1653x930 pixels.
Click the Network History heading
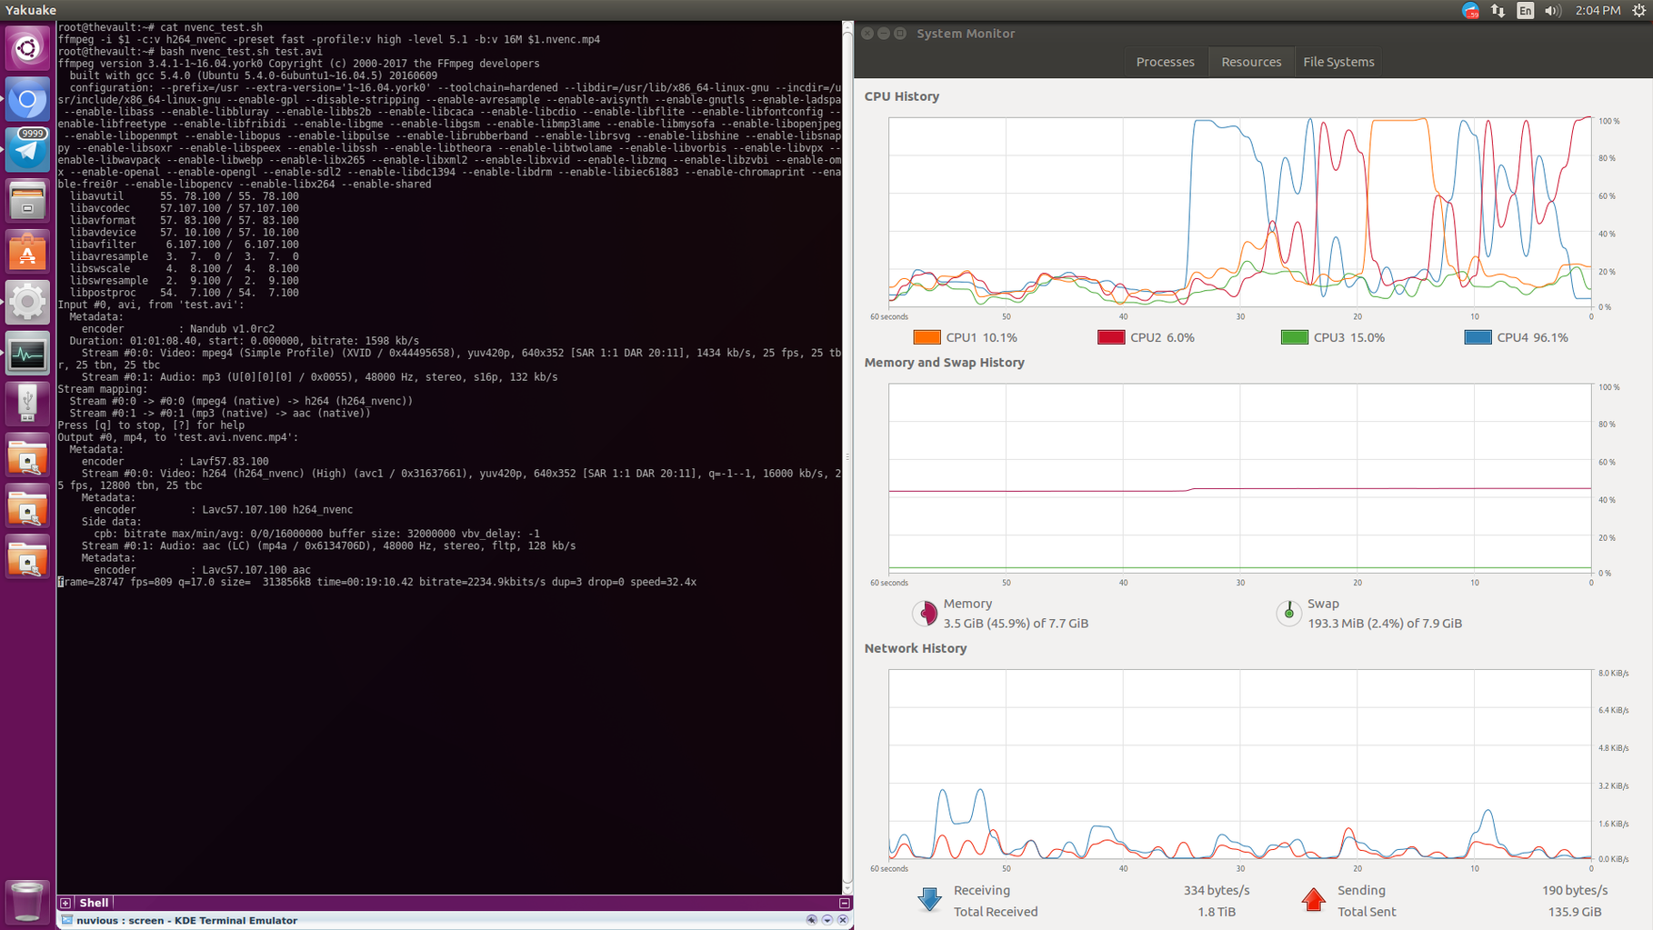915,649
